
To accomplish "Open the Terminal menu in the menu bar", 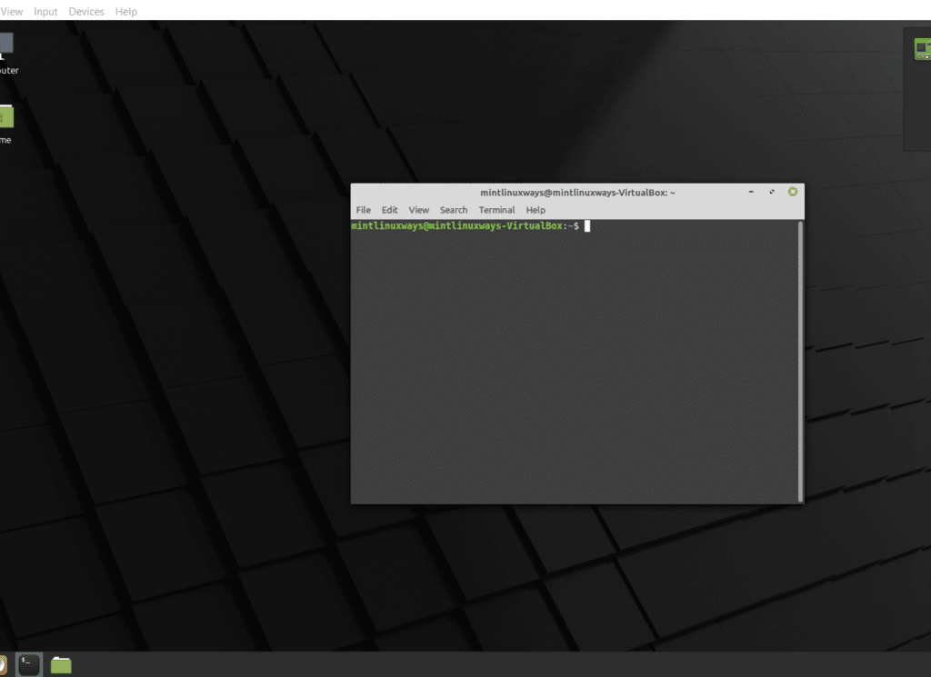I will point(496,209).
